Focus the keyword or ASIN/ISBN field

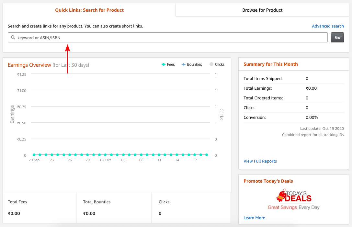pyautogui.click(x=168, y=38)
